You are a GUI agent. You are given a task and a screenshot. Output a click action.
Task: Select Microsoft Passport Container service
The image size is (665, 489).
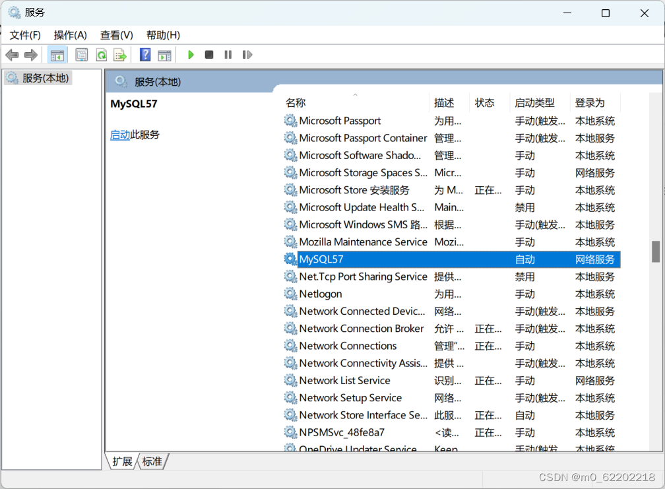pos(452,139)
